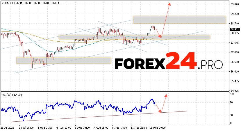This screenshot has width=241, height=131.
Task: Select the brown RSI trendline
Action: [x=99, y=116]
